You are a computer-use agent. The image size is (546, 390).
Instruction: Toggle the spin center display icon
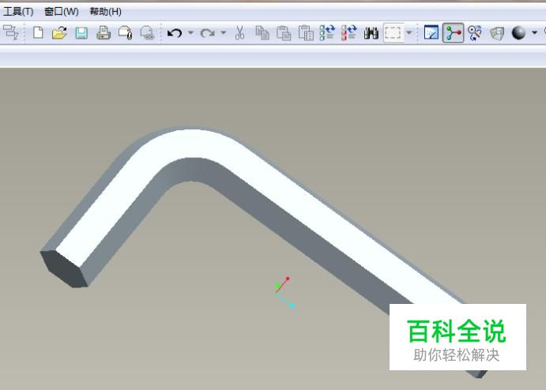pyautogui.click(x=453, y=32)
